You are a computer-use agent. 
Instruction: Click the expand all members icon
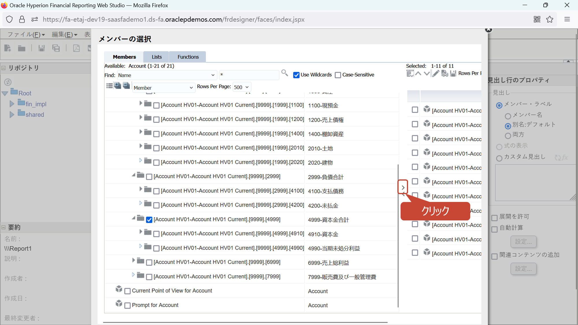(x=118, y=86)
